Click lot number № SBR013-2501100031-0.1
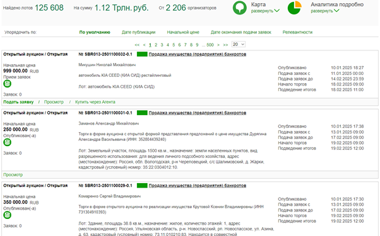 tap(105, 113)
